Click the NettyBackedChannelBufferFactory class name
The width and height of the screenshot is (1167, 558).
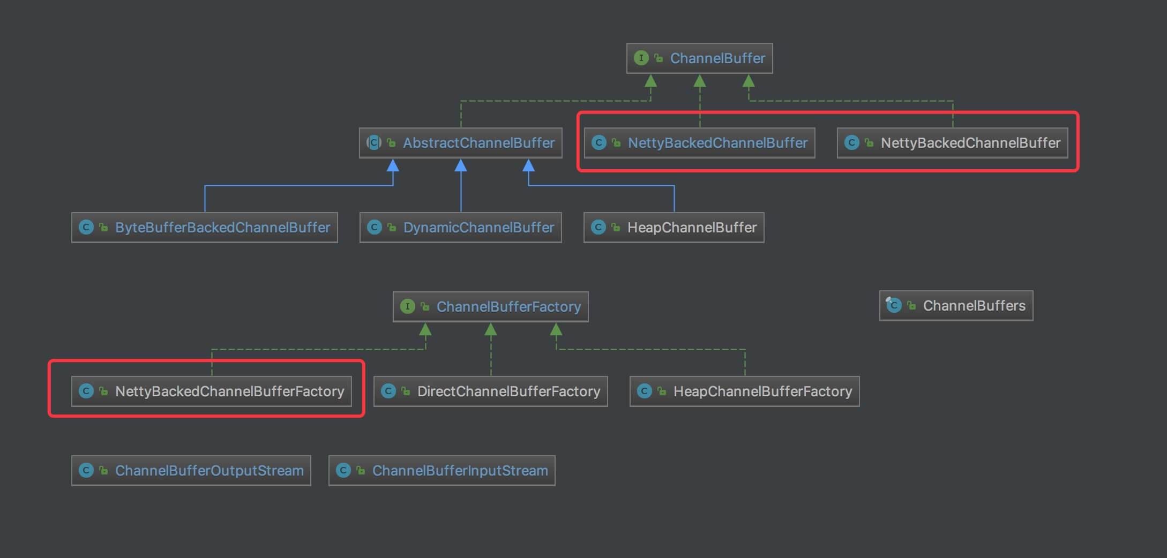(229, 391)
